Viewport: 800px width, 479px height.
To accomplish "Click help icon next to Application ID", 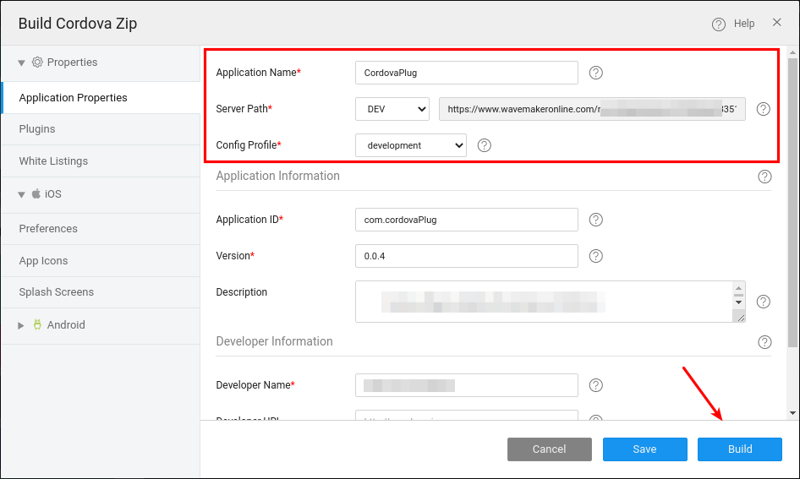I will coord(595,220).
